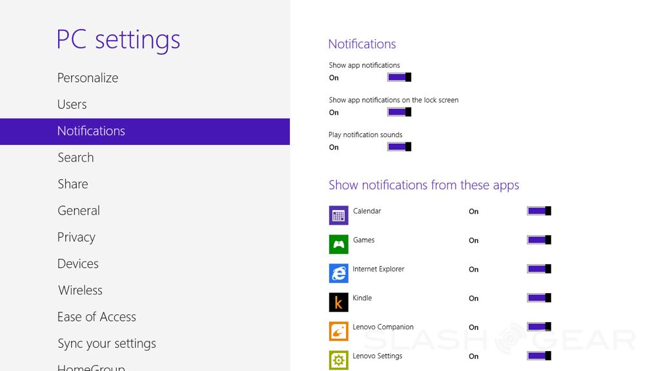Click the Calendar app icon
661x371 pixels.
(x=338, y=216)
